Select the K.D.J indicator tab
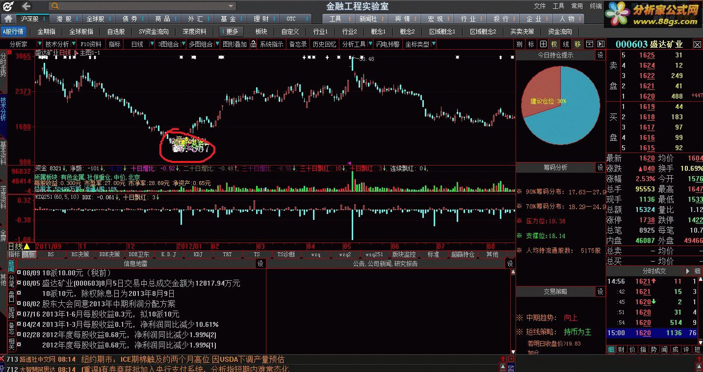The image size is (703, 372). pos(168,255)
